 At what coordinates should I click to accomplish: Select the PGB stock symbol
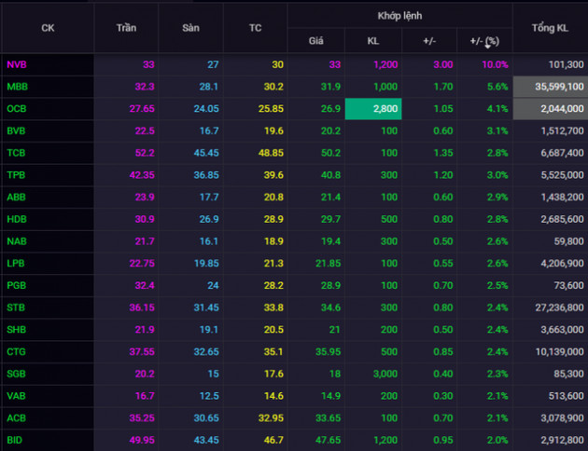click(17, 285)
